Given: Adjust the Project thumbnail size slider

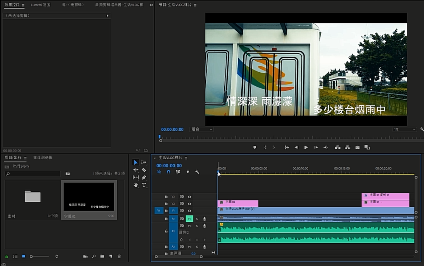Looking at the screenshot, I should tap(39, 256).
